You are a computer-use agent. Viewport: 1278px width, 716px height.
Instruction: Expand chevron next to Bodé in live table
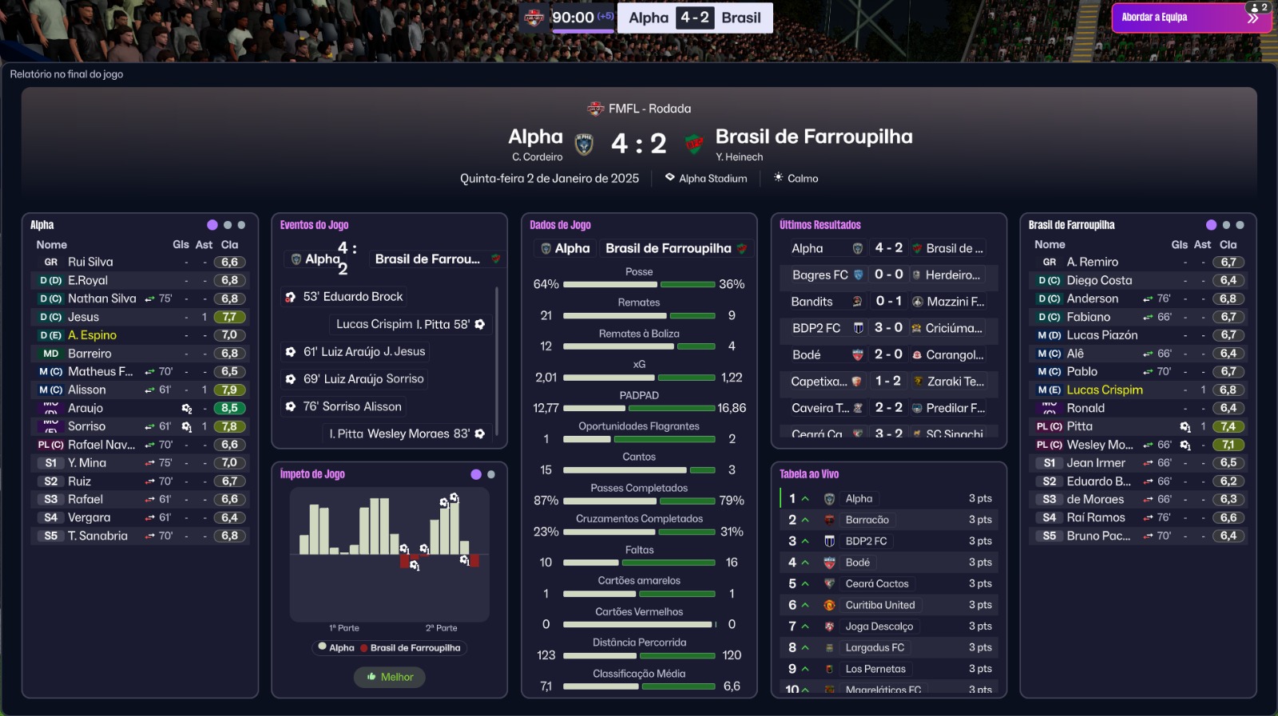pos(805,563)
